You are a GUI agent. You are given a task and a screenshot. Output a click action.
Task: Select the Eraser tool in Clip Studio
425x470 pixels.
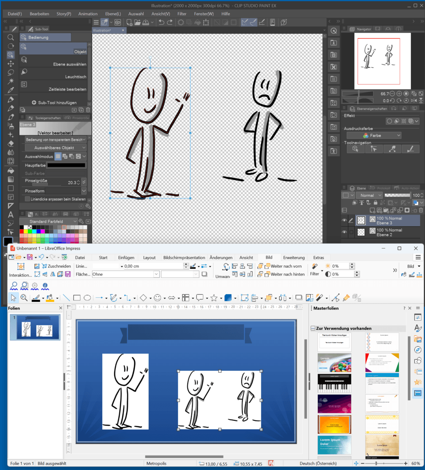tap(11, 143)
